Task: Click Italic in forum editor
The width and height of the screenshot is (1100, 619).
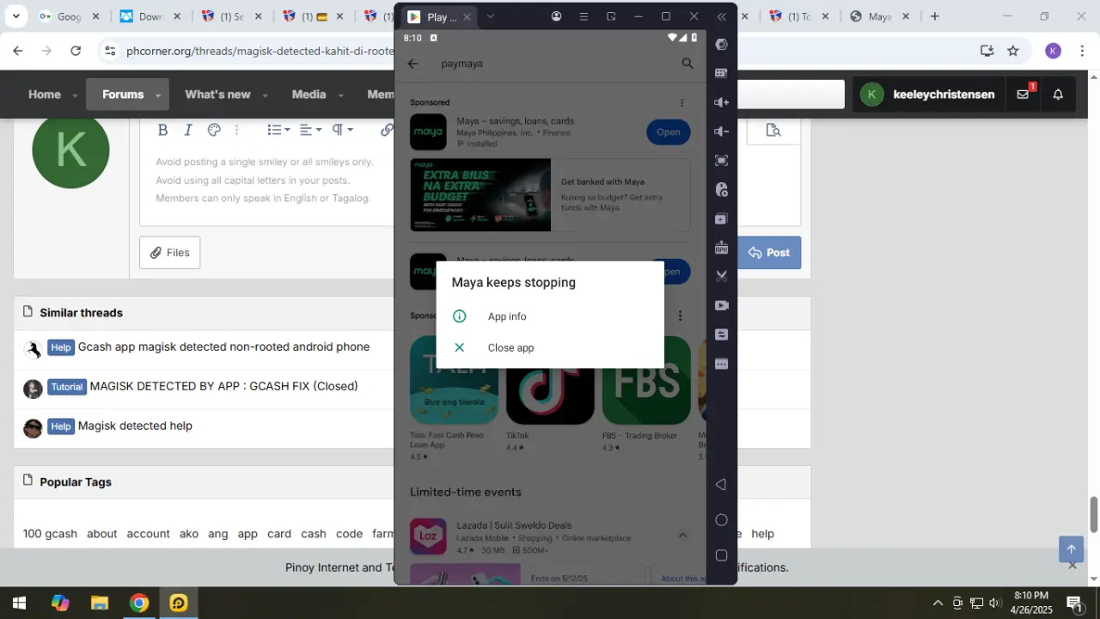Action: pyautogui.click(x=187, y=130)
